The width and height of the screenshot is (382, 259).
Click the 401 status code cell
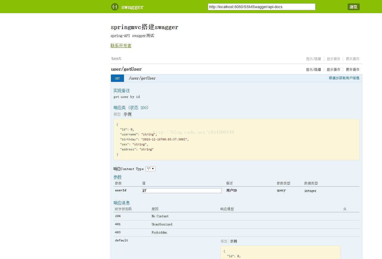coord(118,224)
